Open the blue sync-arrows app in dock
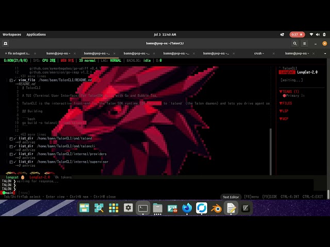Viewport: 330px width, 247px height. point(202,208)
